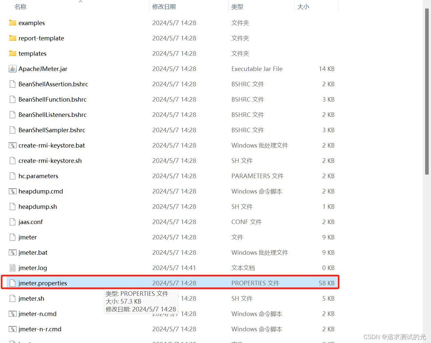Click the 14:41 date of jmeter.log

174,268
